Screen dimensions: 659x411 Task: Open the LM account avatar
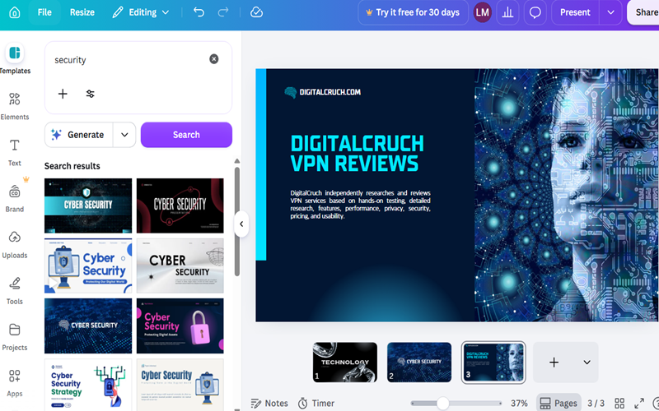[x=482, y=12]
